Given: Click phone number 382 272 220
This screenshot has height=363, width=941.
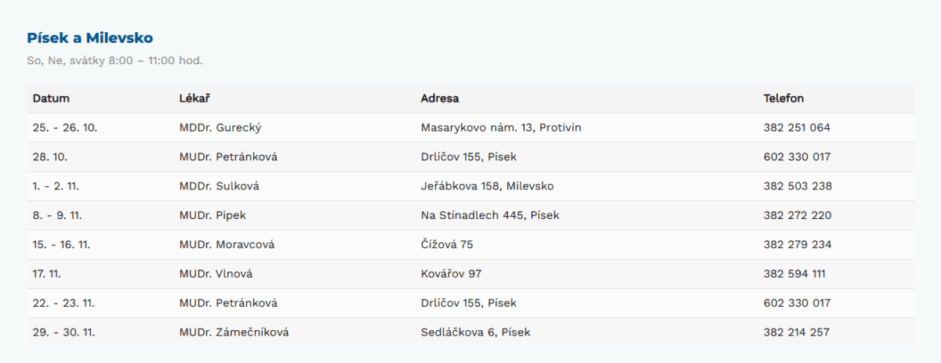Looking at the screenshot, I should point(797,215).
